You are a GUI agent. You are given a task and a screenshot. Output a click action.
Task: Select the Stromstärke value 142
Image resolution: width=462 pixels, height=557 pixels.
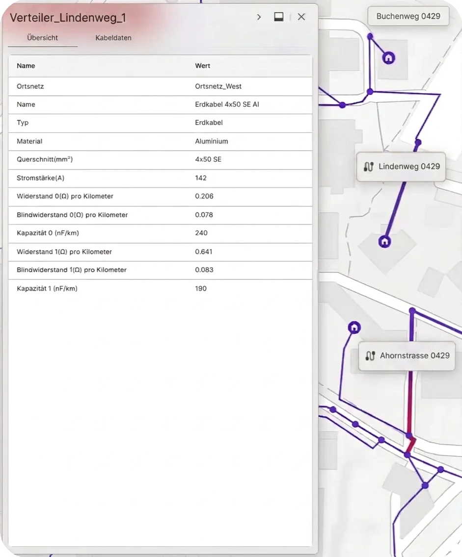(201, 178)
